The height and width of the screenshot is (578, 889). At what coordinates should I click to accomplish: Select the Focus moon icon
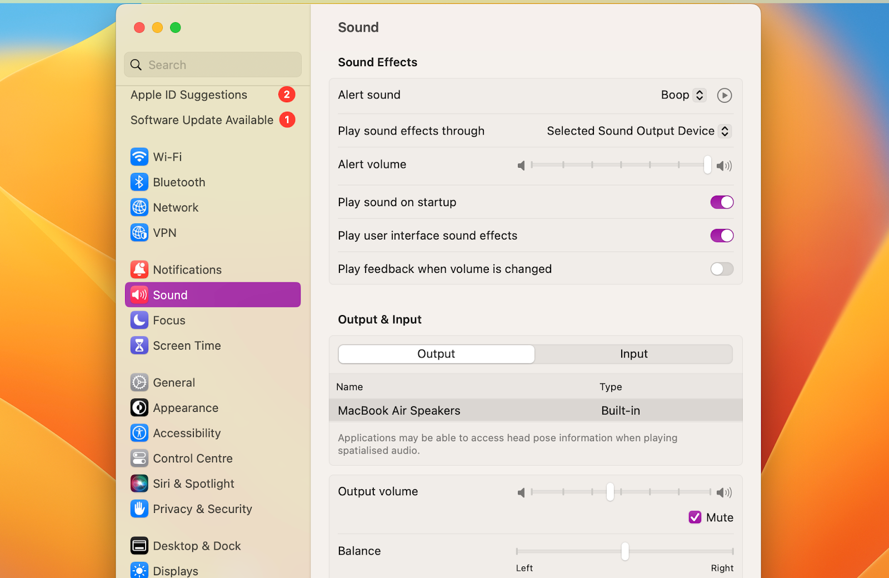click(139, 320)
